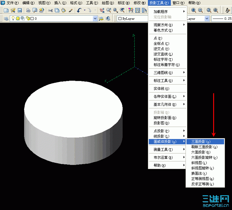Select Zoom Realtime magnifier icon
232x210 pixels.
point(109,10)
